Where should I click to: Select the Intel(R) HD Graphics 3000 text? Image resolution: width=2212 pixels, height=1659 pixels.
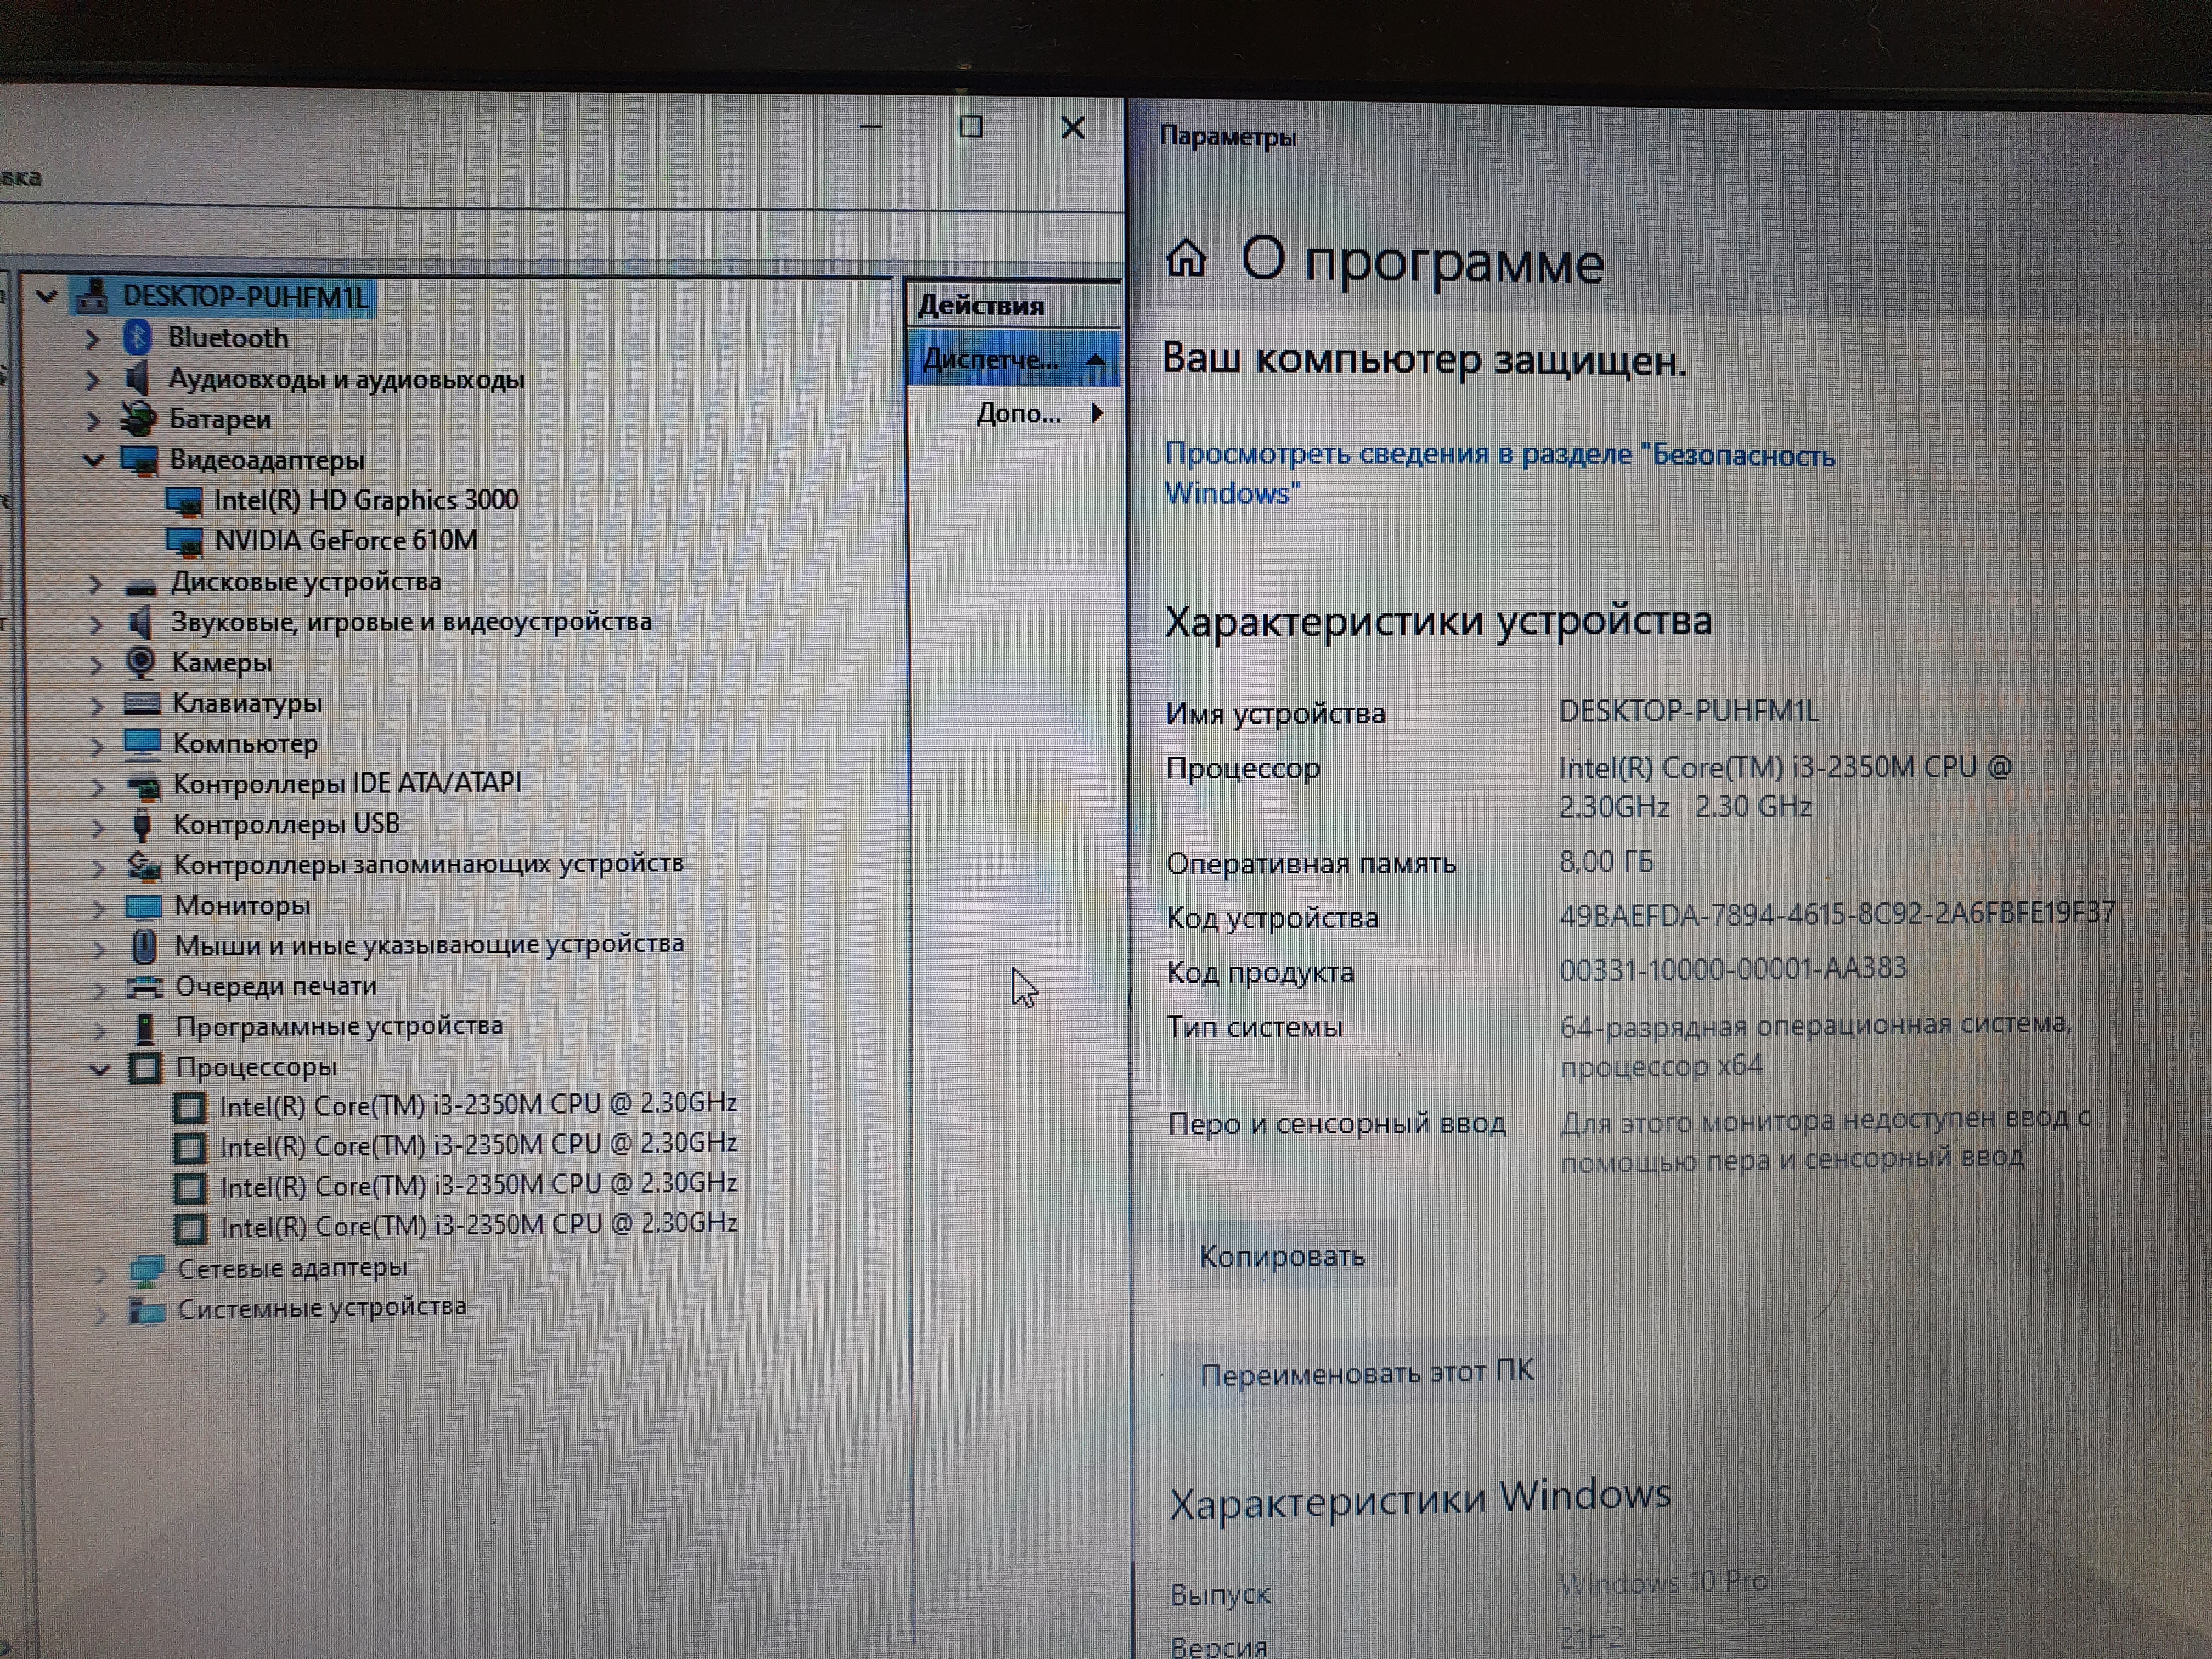click(x=366, y=500)
